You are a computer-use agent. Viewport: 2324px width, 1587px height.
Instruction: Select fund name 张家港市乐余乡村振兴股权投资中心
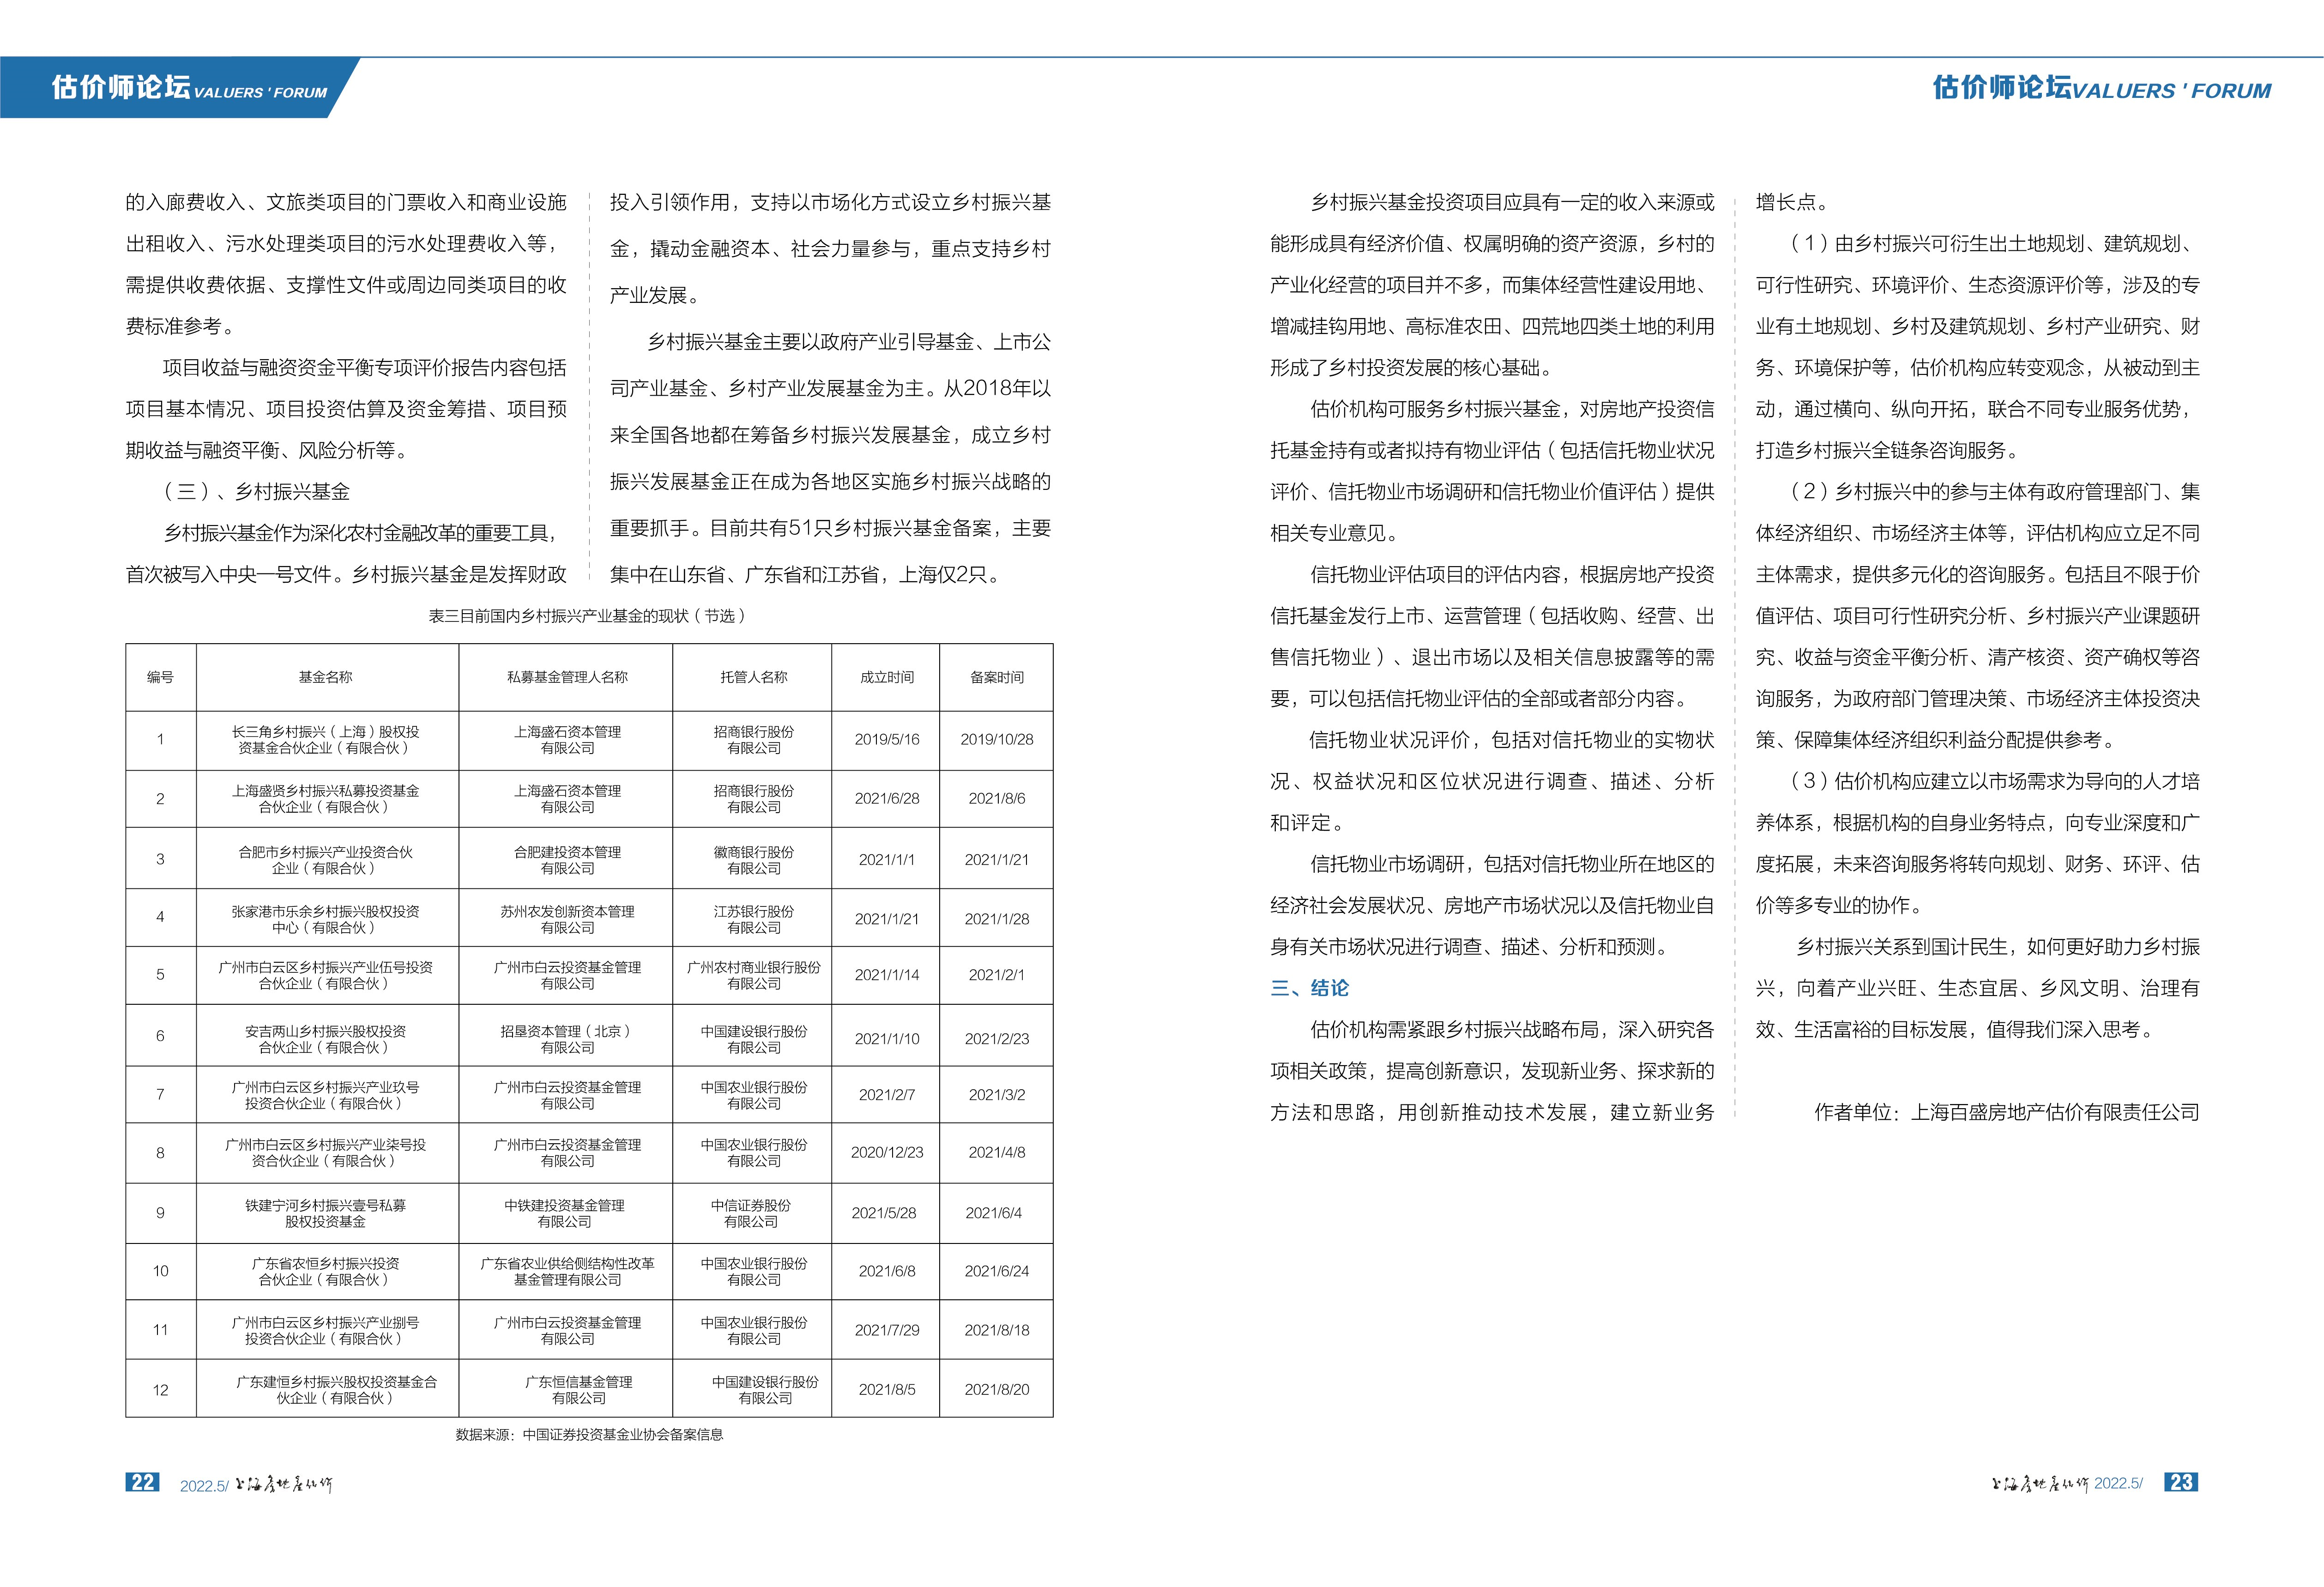[x=326, y=919]
